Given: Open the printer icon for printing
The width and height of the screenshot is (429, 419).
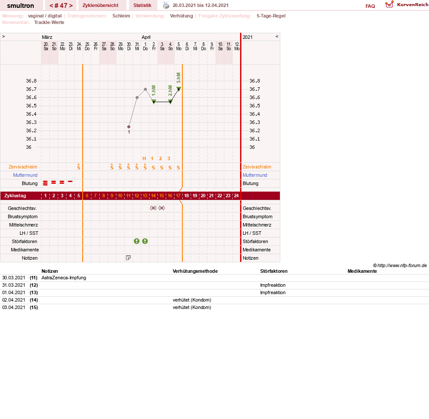Looking at the screenshot, I should [x=166, y=5].
